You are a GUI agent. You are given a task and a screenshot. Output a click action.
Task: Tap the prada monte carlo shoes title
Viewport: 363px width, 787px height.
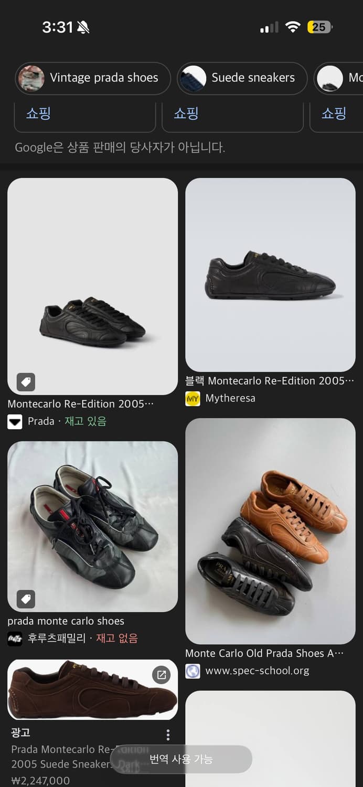[x=66, y=621]
